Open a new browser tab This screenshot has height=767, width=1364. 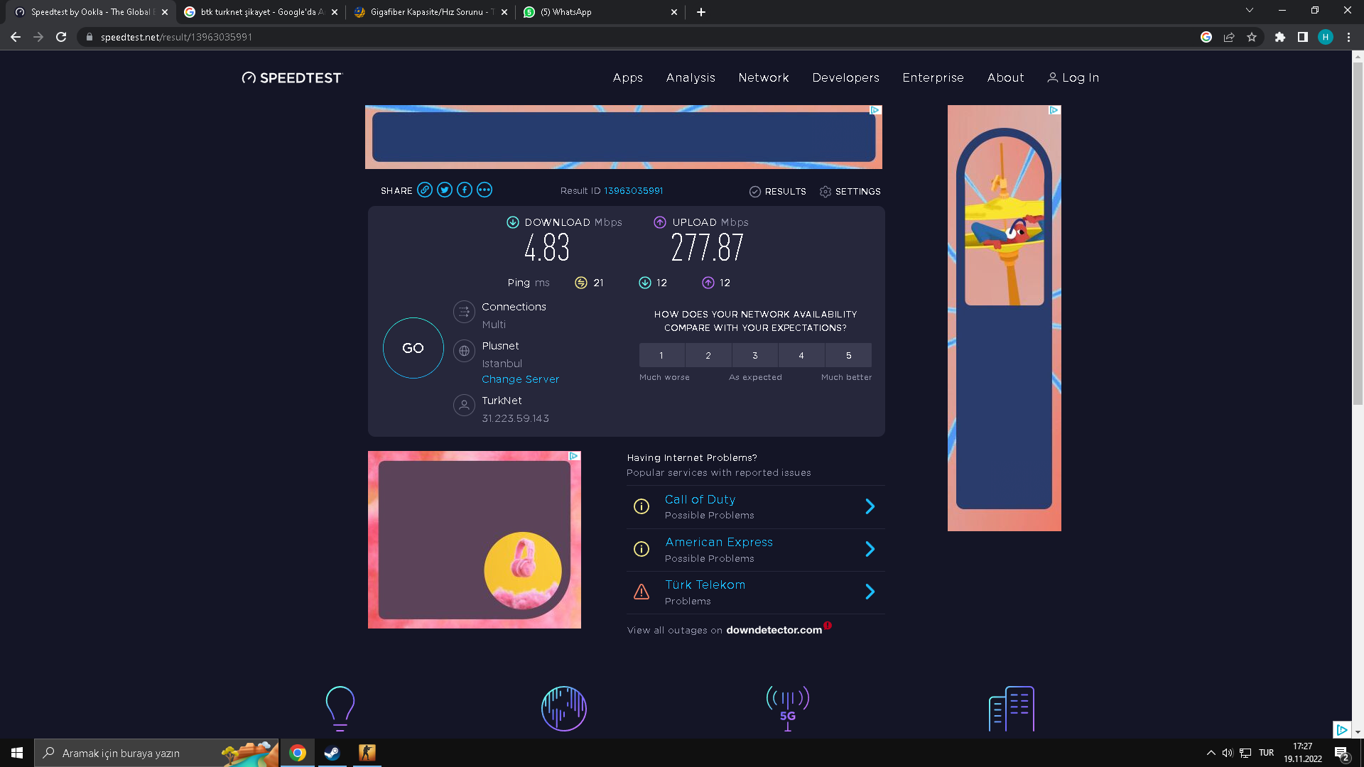point(701,12)
